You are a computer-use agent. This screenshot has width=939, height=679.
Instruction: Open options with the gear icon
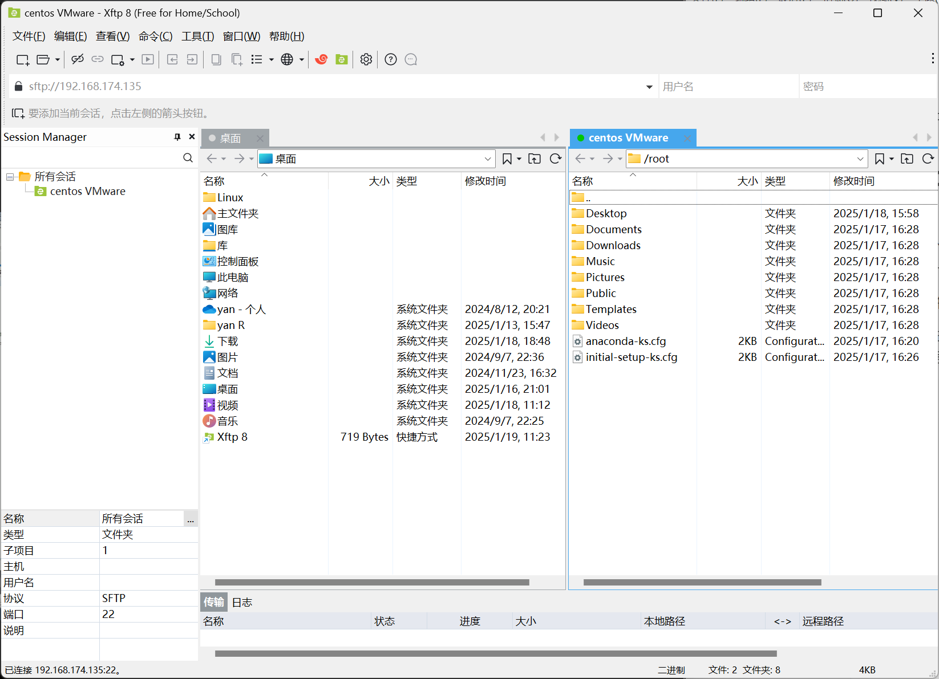pos(366,59)
